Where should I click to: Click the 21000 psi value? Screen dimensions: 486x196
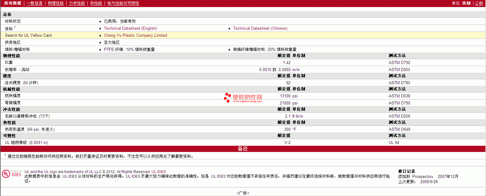[x=288, y=103]
